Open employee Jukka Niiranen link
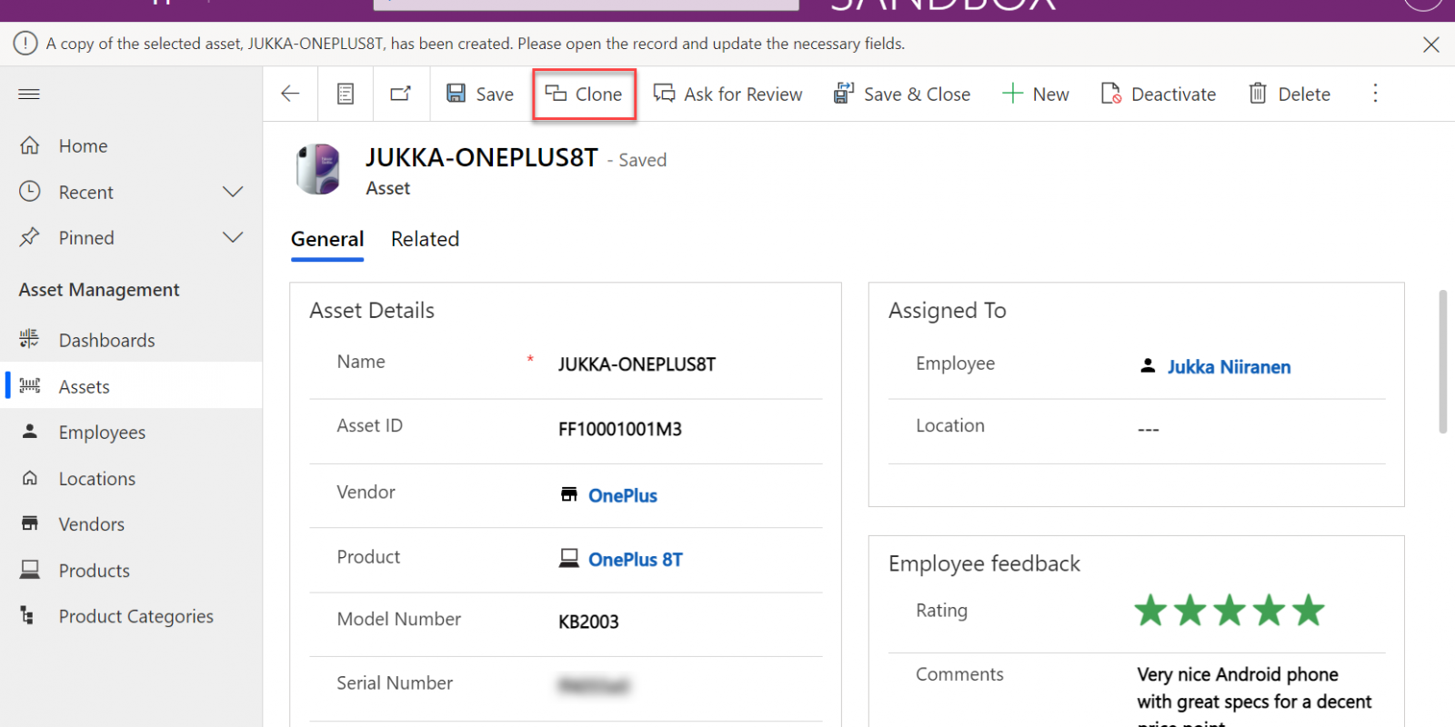Screen dimensions: 1455x727 pyautogui.click(x=1229, y=367)
